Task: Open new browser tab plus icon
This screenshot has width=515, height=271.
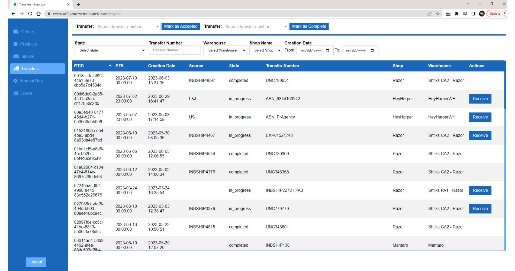Action: coord(78,4)
